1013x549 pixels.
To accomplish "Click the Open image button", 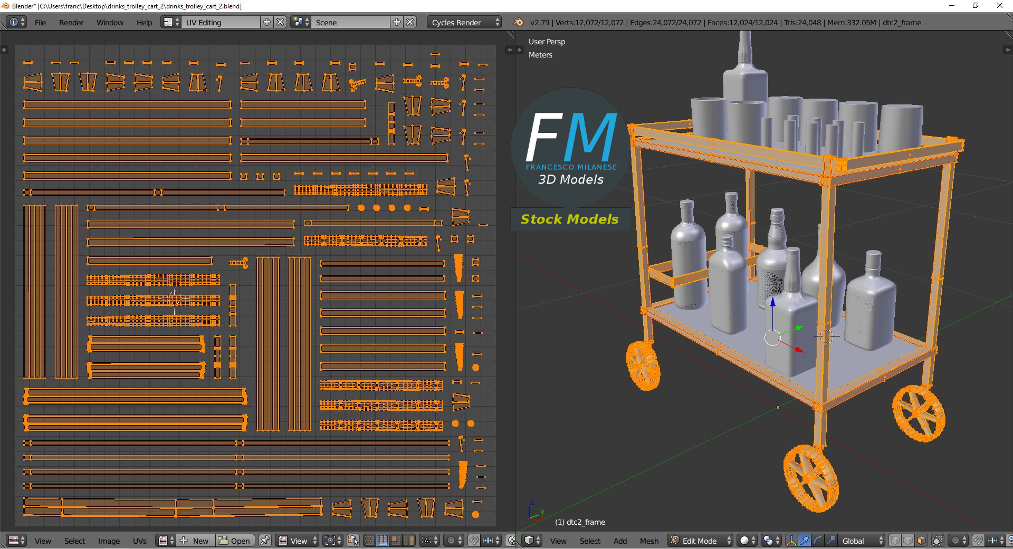I will click(x=235, y=541).
